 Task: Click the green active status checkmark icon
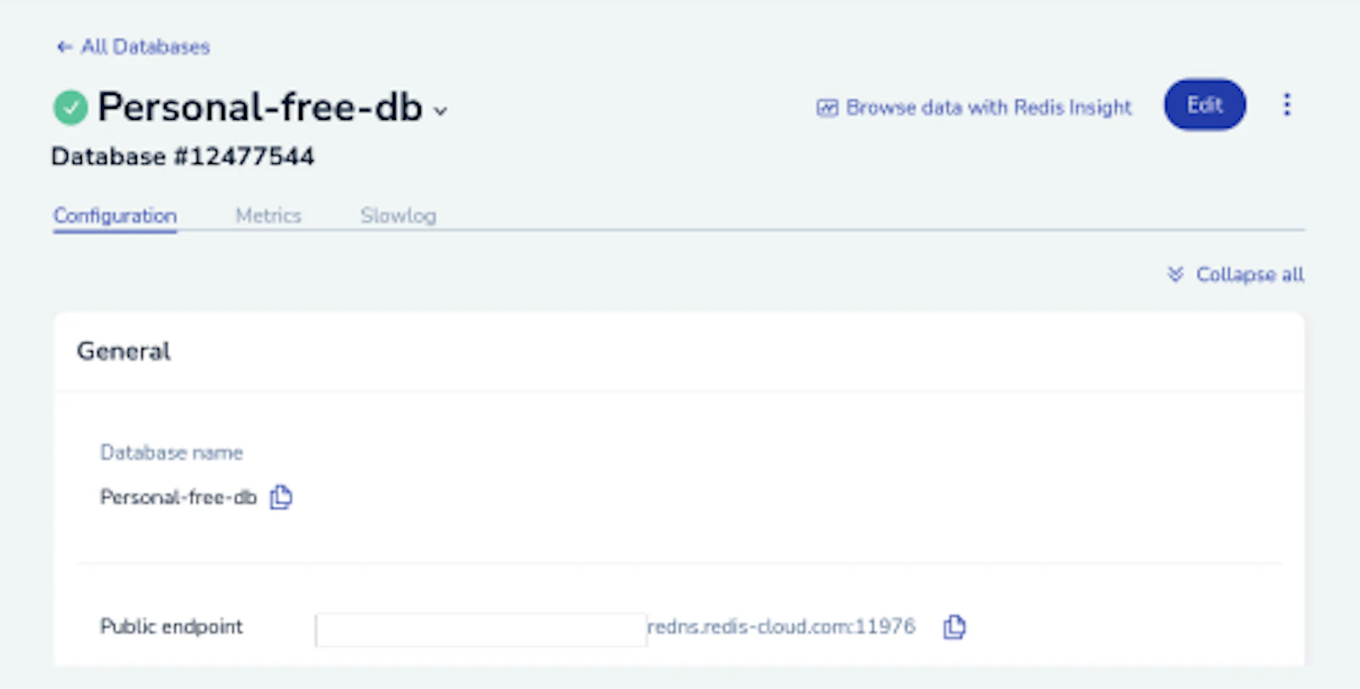[x=71, y=108]
